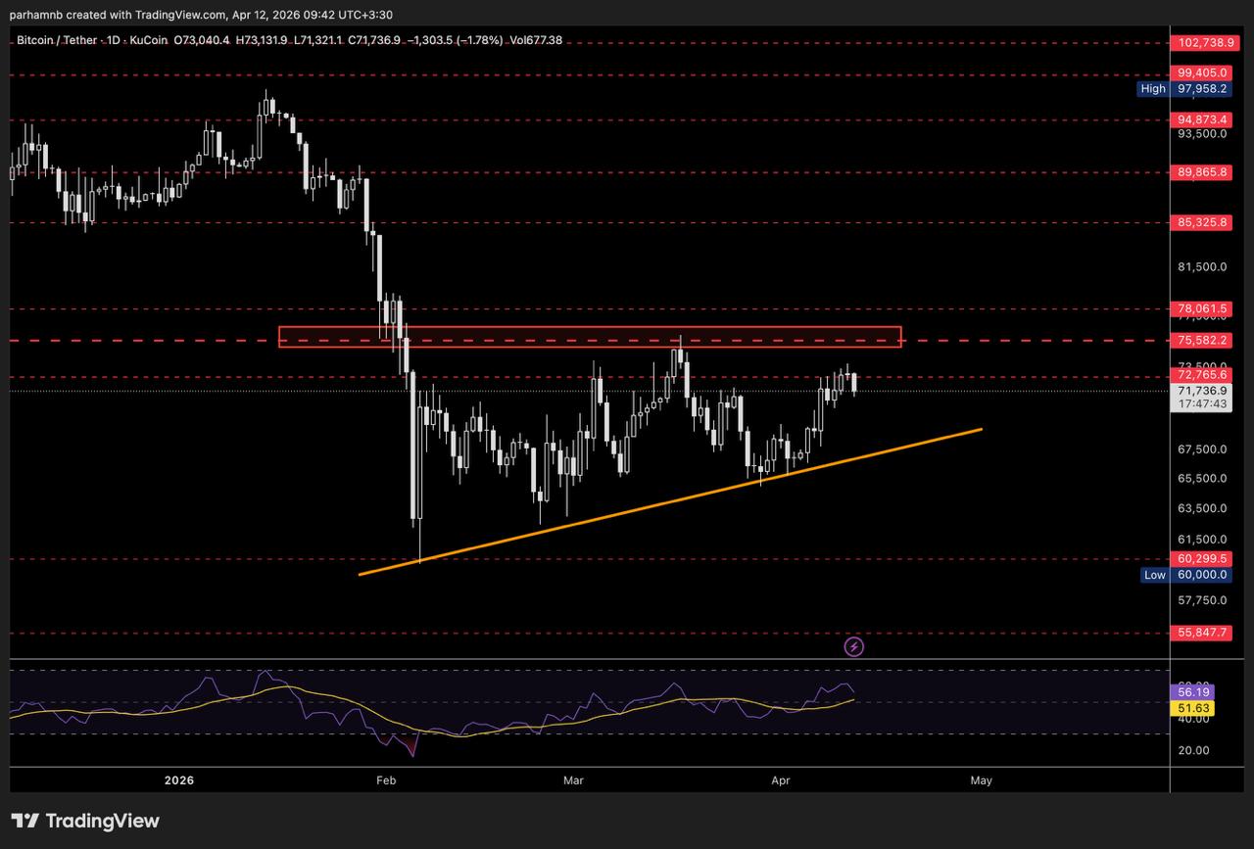Select the 102,738.9 red price label

coord(1201,43)
